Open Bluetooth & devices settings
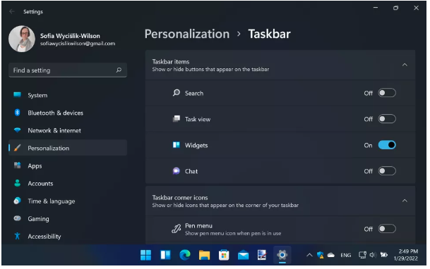This screenshot has width=430, height=269. [68, 113]
